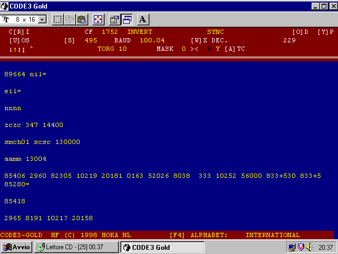Image resolution: width=338 pixels, height=254 pixels.
Task: Click the volume speaker tray icon
Action: tap(308, 247)
